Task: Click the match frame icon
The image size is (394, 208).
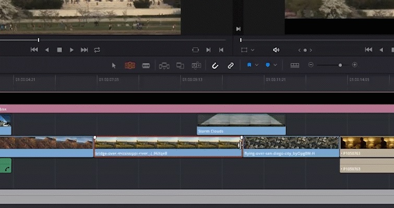Action: tap(196, 50)
